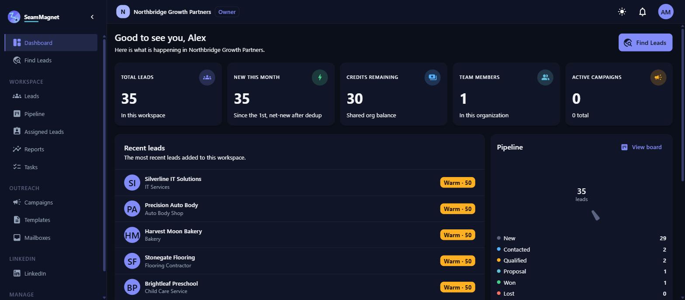Go to Leads in Workspace section
Viewport: 685px width, 300px height.
pos(51,96)
